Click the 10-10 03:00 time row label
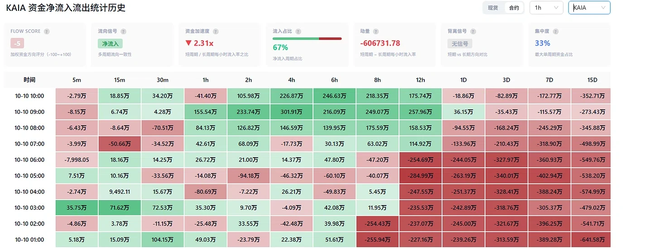This screenshot has height=248, width=659. tap(29, 208)
